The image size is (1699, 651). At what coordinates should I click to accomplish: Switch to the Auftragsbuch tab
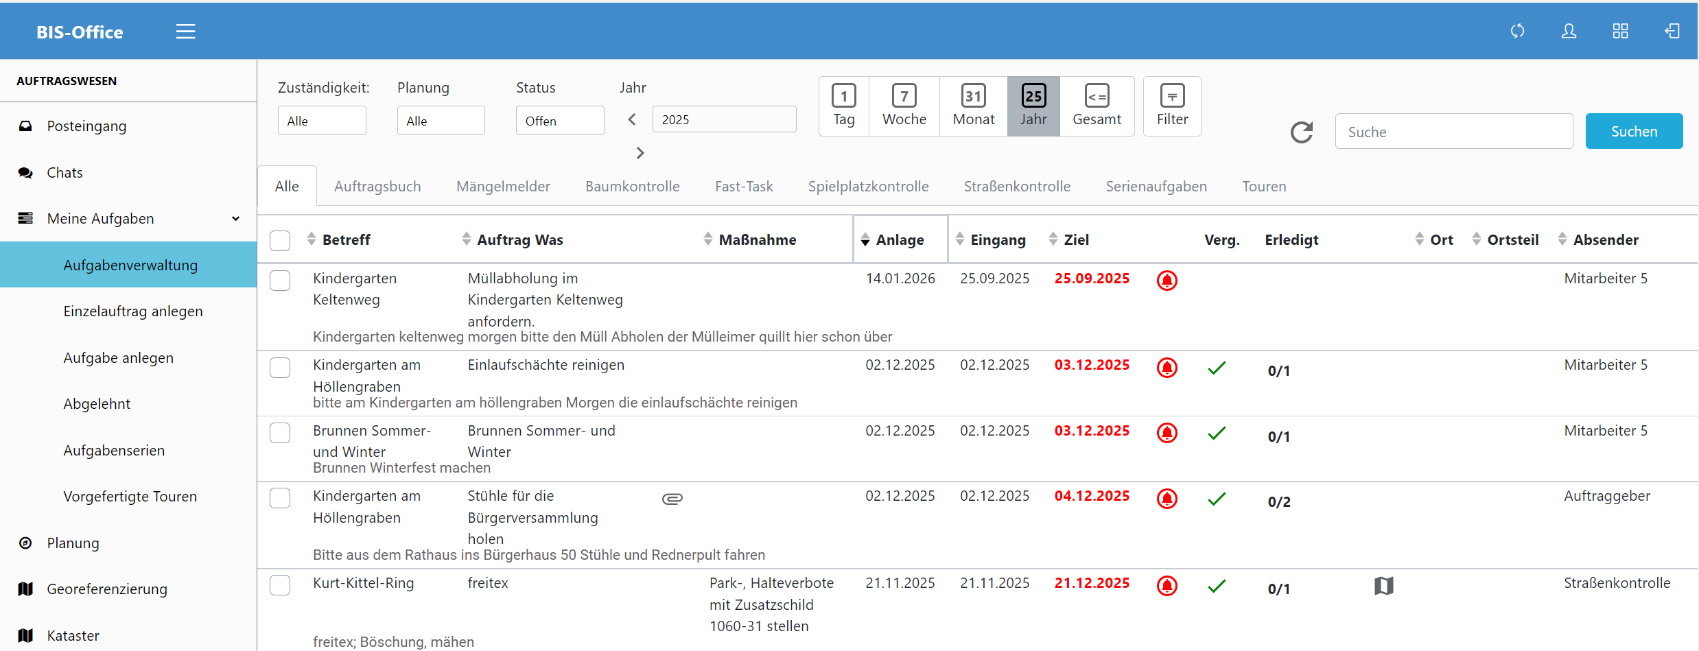tap(377, 187)
